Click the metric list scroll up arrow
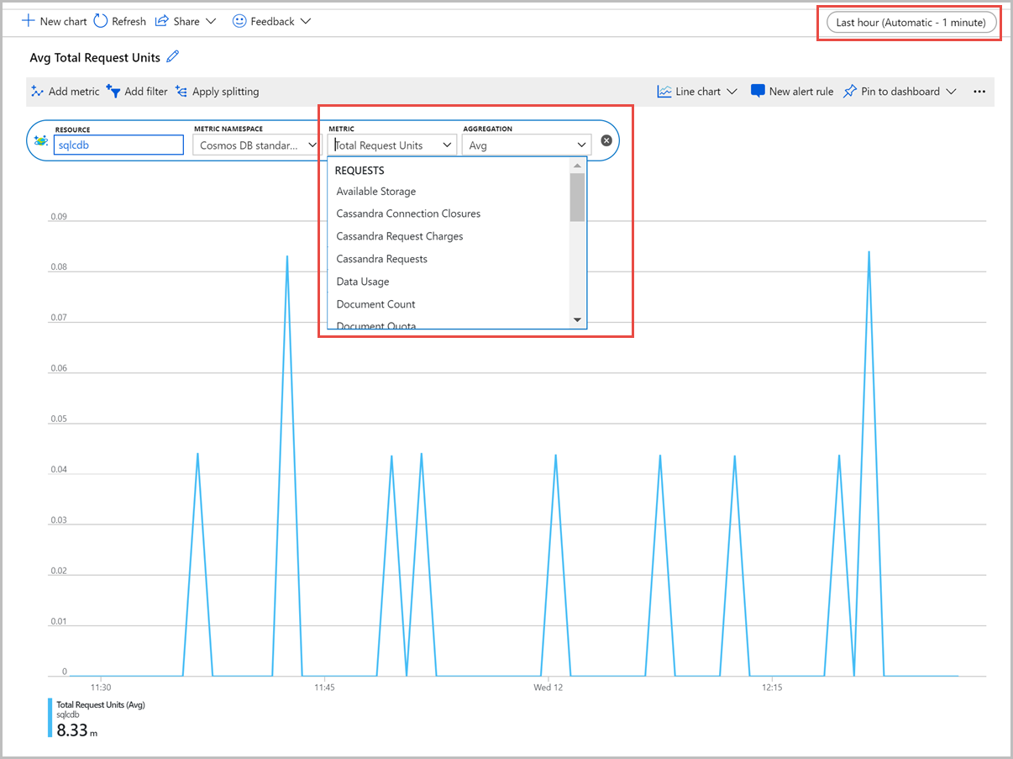1013x759 pixels. [x=577, y=165]
